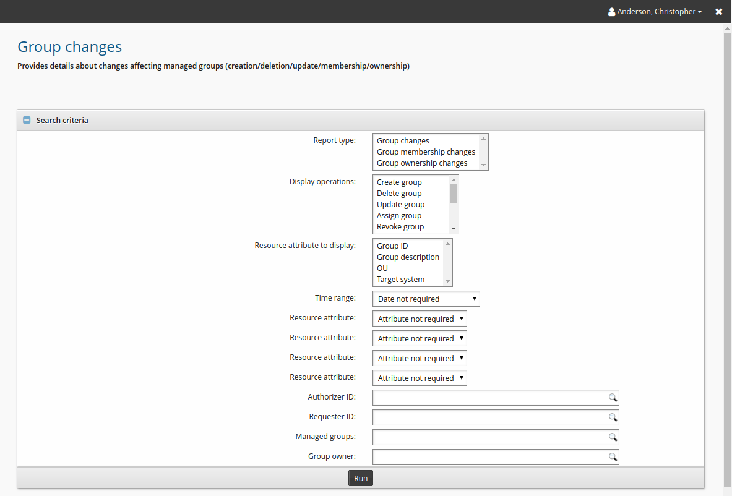Image resolution: width=732 pixels, height=496 pixels.
Task: Select Delete group in Display operations
Action: (x=399, y=194)
